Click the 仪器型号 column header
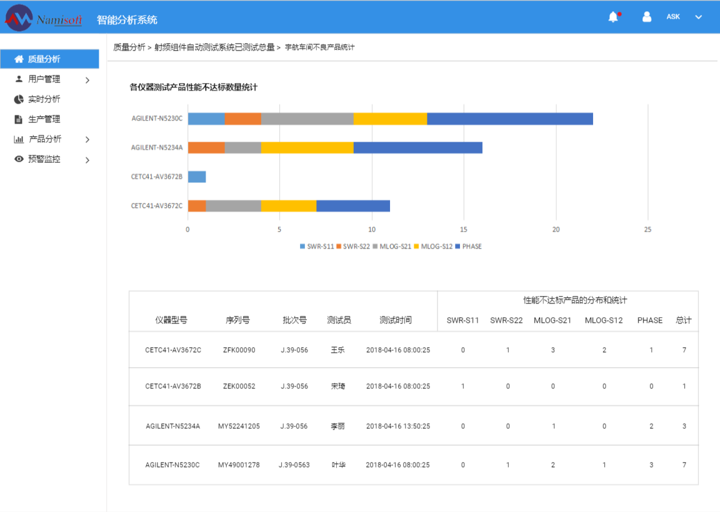Image resolution: width=720 pixels, height=512 pixels. pyautogui.click(x=171, y=320)
